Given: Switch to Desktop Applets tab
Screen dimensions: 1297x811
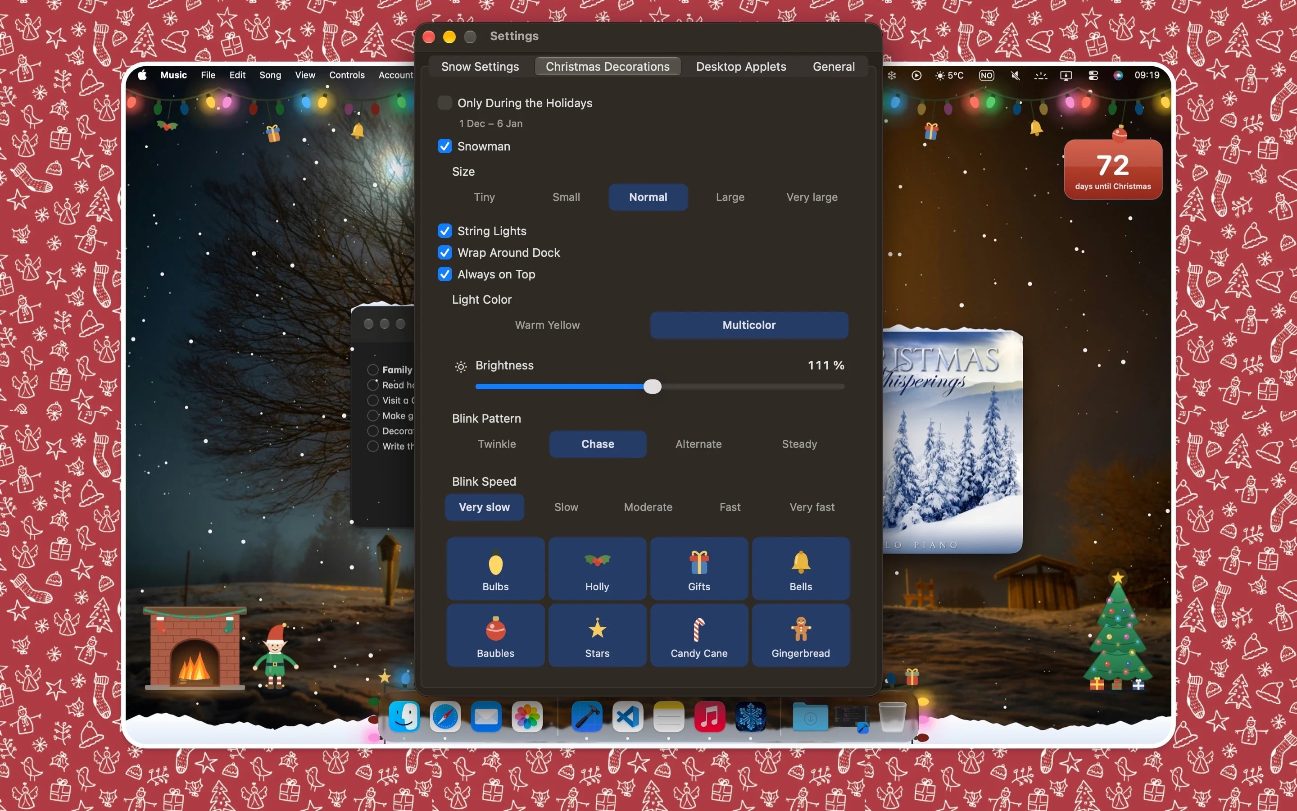Looking at the screenshot, I should tap(741, 67).
